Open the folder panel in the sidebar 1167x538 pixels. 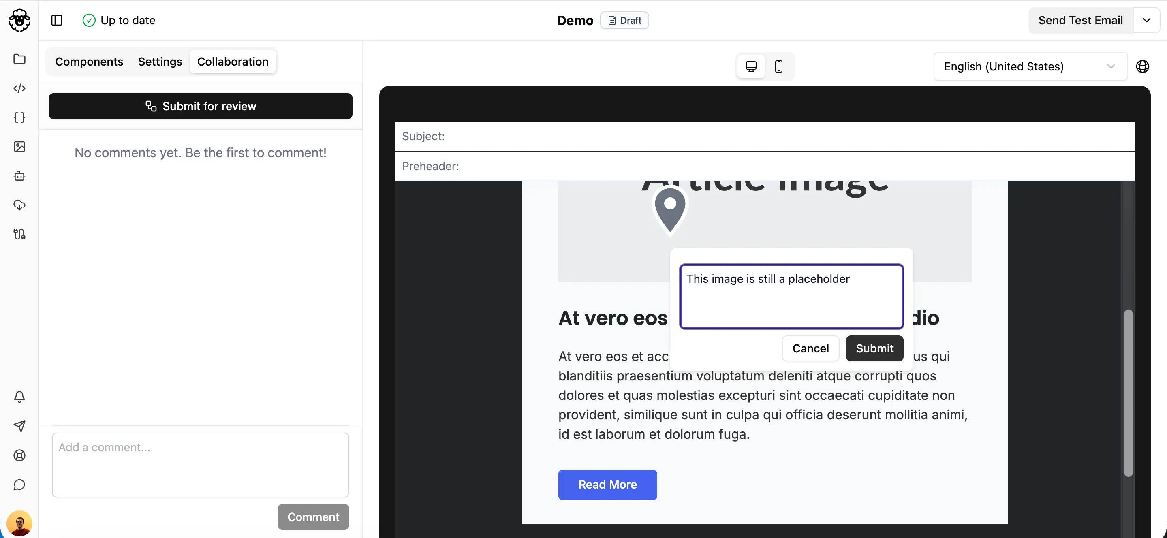pyautogui.click(x=19, y=59)
